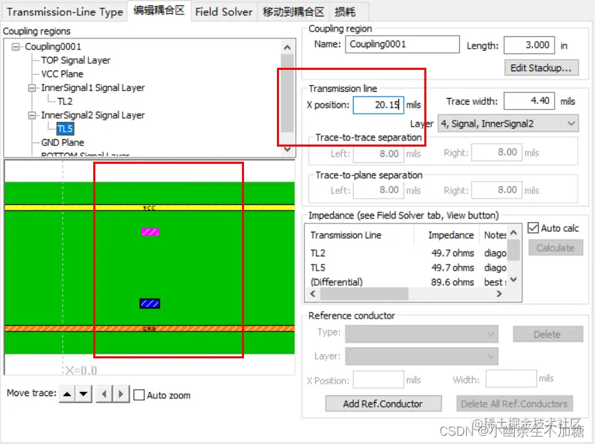Click the coupling region Name input field

(402, 45)
